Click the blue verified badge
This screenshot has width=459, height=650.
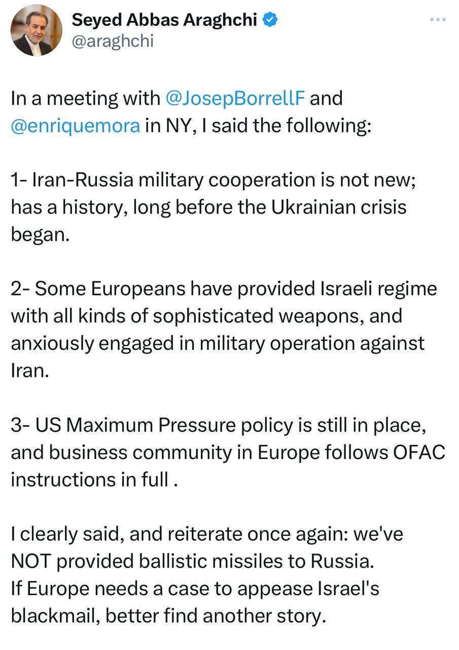pos(270,20)
